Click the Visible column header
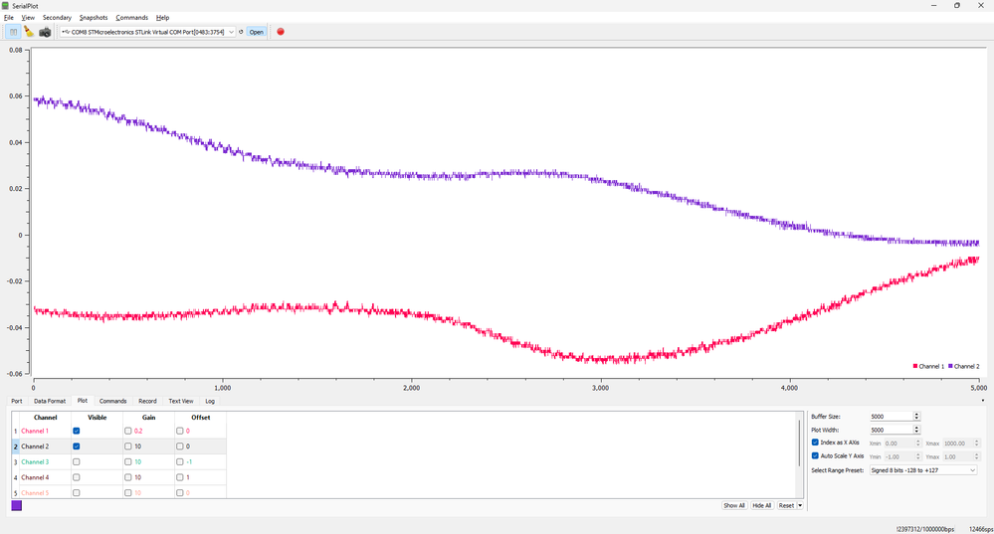This screenshot has height=534, width=994. 97,418
